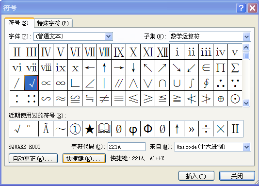
Task: Pick the infinity symbol
Action: point(61,83)
